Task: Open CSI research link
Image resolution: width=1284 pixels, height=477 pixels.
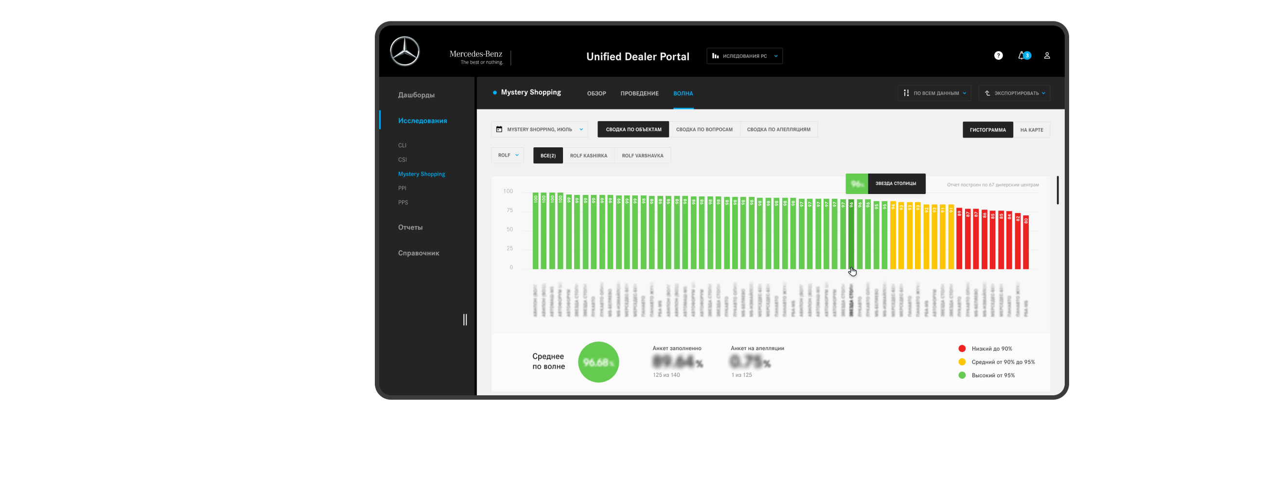Action: pyautogui.click(x=402, y=160)
